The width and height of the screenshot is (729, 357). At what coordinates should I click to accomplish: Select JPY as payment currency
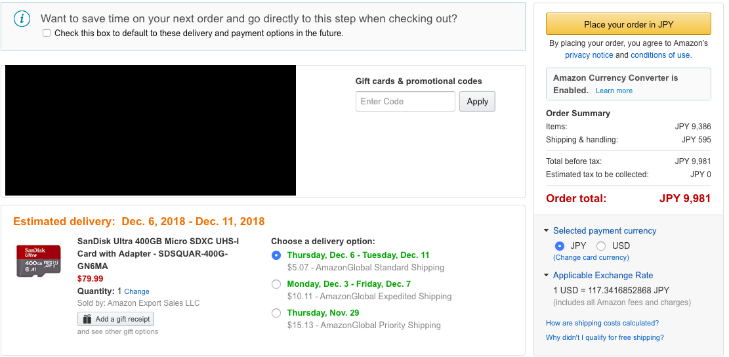(560, 246)
